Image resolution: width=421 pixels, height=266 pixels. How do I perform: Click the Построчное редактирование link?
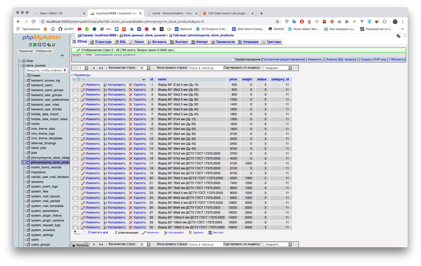(283, 59)
